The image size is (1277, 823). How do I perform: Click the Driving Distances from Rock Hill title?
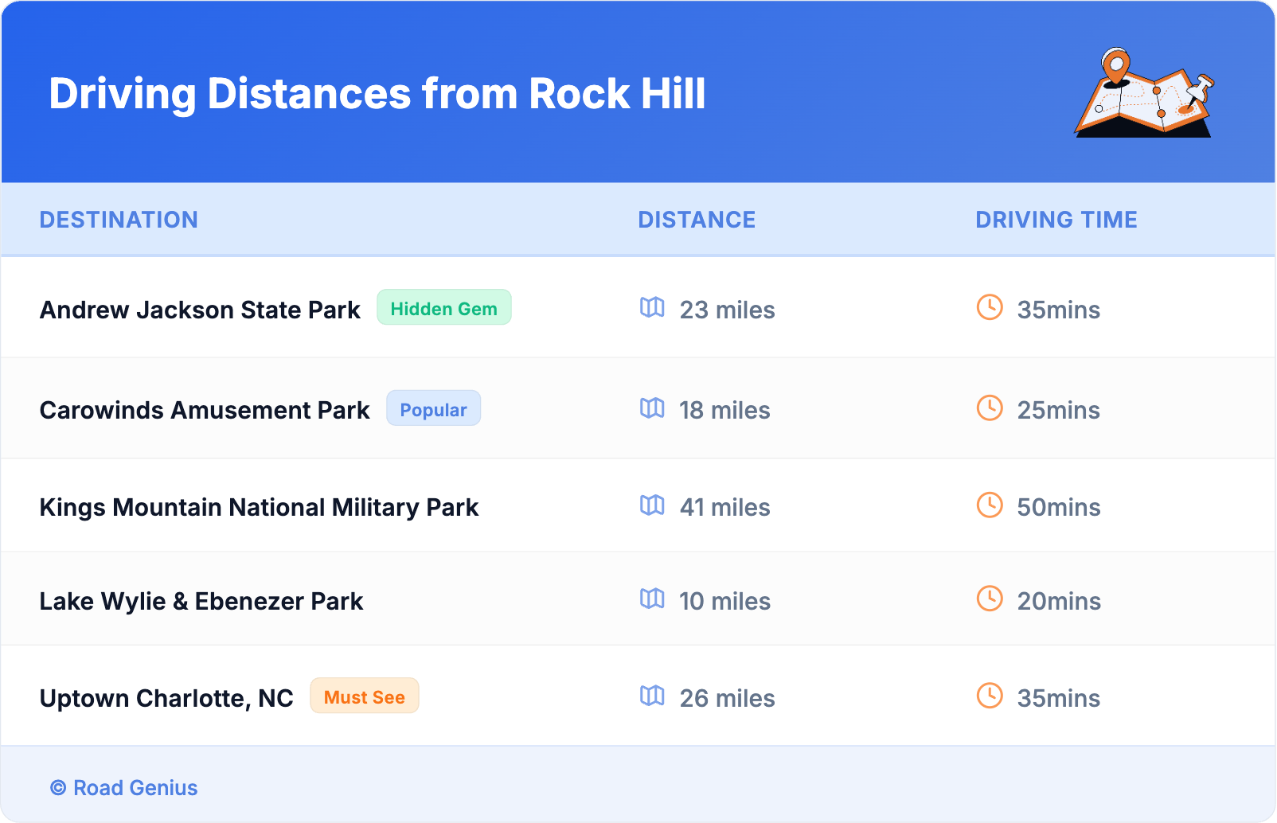[x=377, y=94]
